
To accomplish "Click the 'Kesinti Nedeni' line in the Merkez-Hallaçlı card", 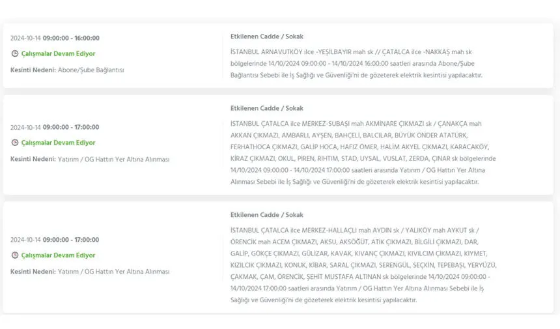I will pyautogui.click(x=90, y=271).
